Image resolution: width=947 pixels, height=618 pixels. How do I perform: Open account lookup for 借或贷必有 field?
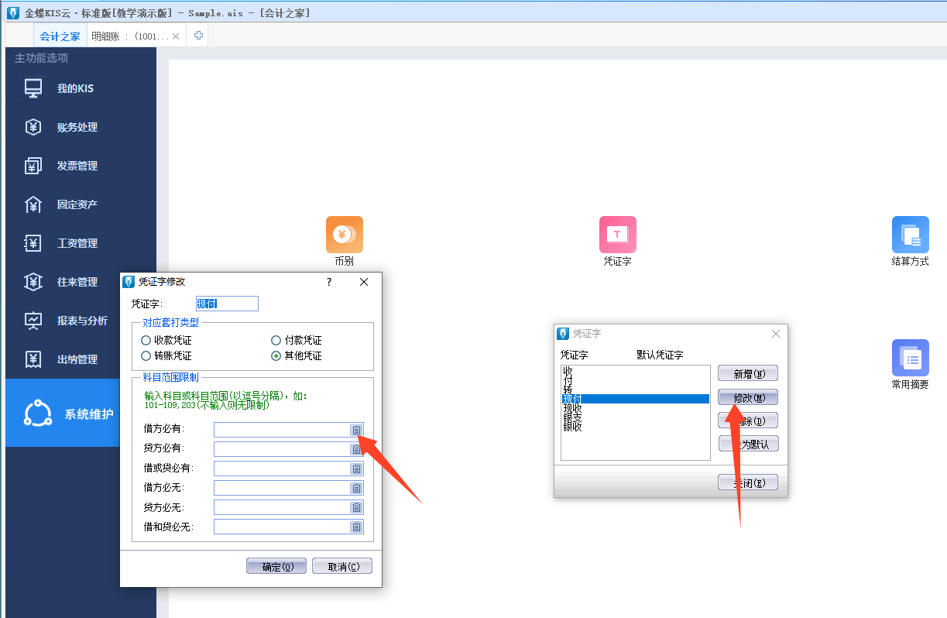pyautogui.click(x=356, y=469)
